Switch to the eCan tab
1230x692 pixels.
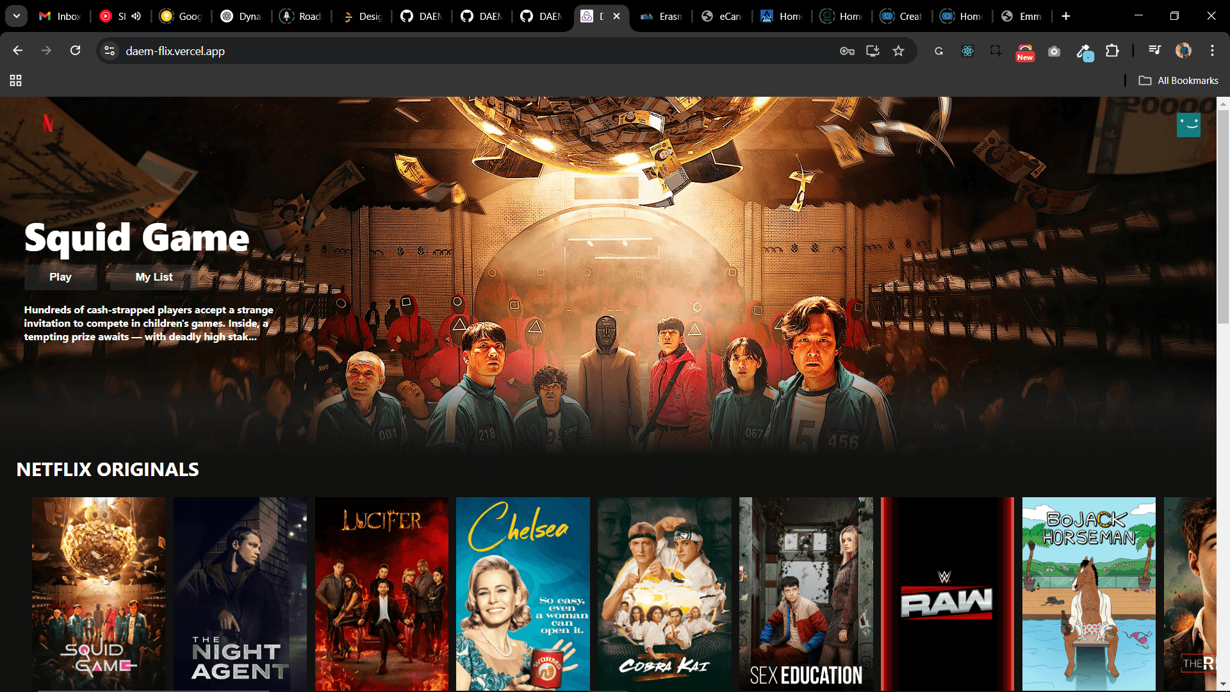[721, 17]
